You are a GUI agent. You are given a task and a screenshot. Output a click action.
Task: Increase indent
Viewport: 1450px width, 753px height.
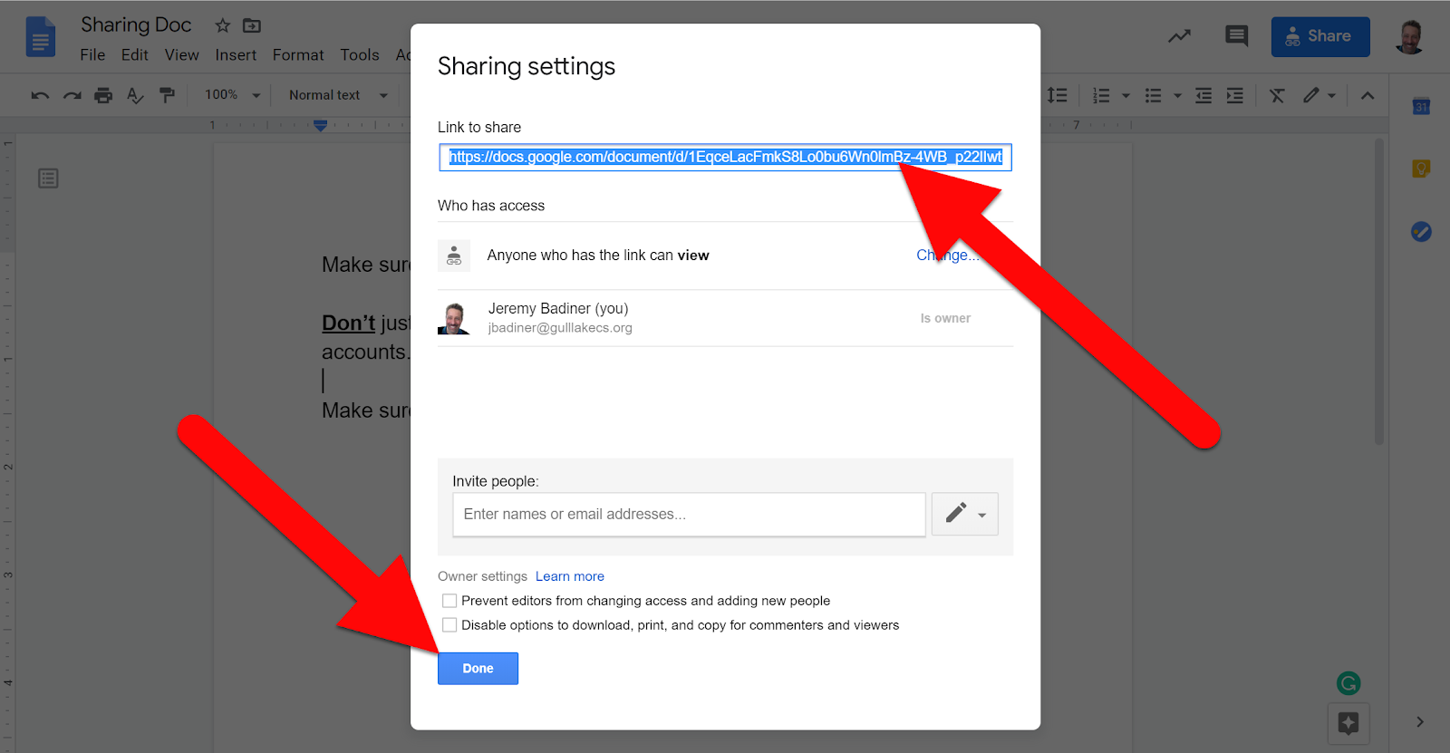pyautogui.click(x=1235, y=95)
